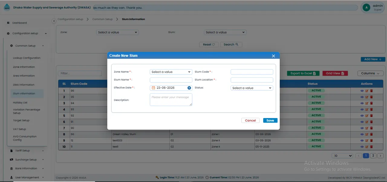The height and width of the screenshot is (182, 387).
Task: Click the DWASA logo in the header
Action: [7, 8]
